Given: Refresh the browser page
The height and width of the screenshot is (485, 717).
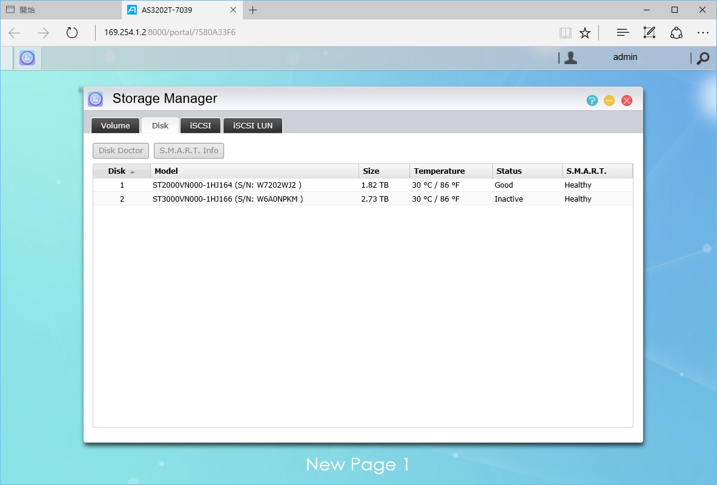Looking at the screenshot, I should [x=72, y=33].
